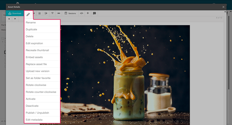Click the collapse panel arrows icon

point(225,12)
